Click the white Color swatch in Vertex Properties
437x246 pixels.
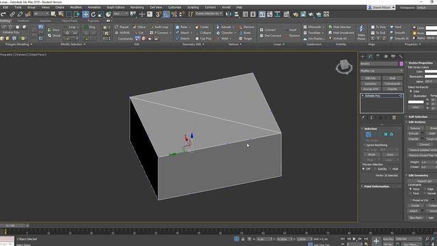click(431, 72)
